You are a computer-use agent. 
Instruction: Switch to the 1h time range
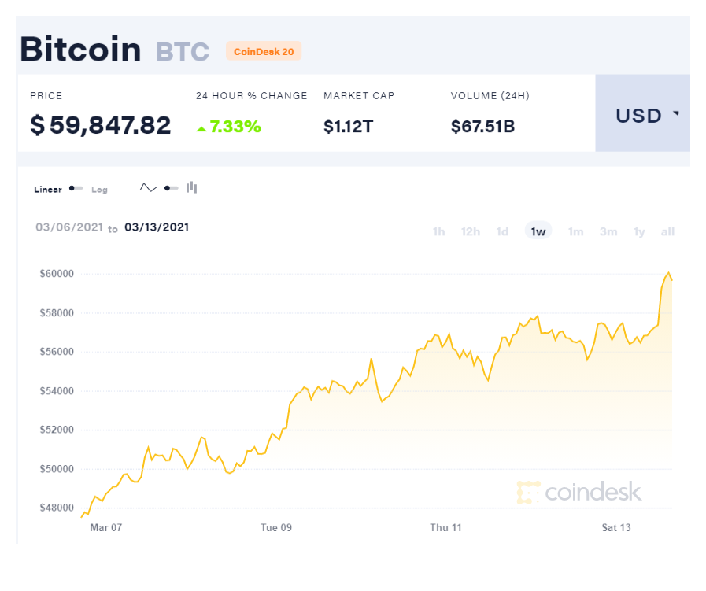pos(439,231)
